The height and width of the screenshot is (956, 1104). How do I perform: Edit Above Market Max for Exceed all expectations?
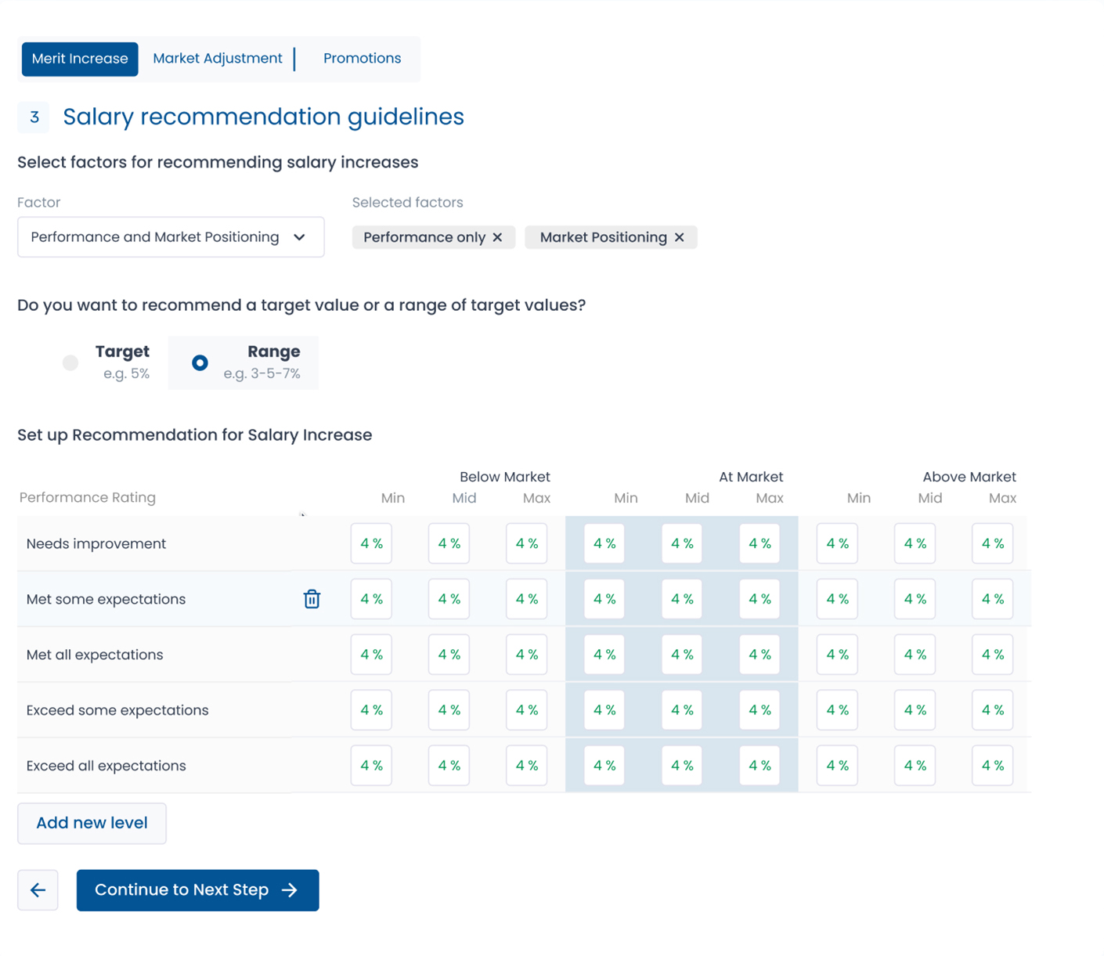point(992,766)
